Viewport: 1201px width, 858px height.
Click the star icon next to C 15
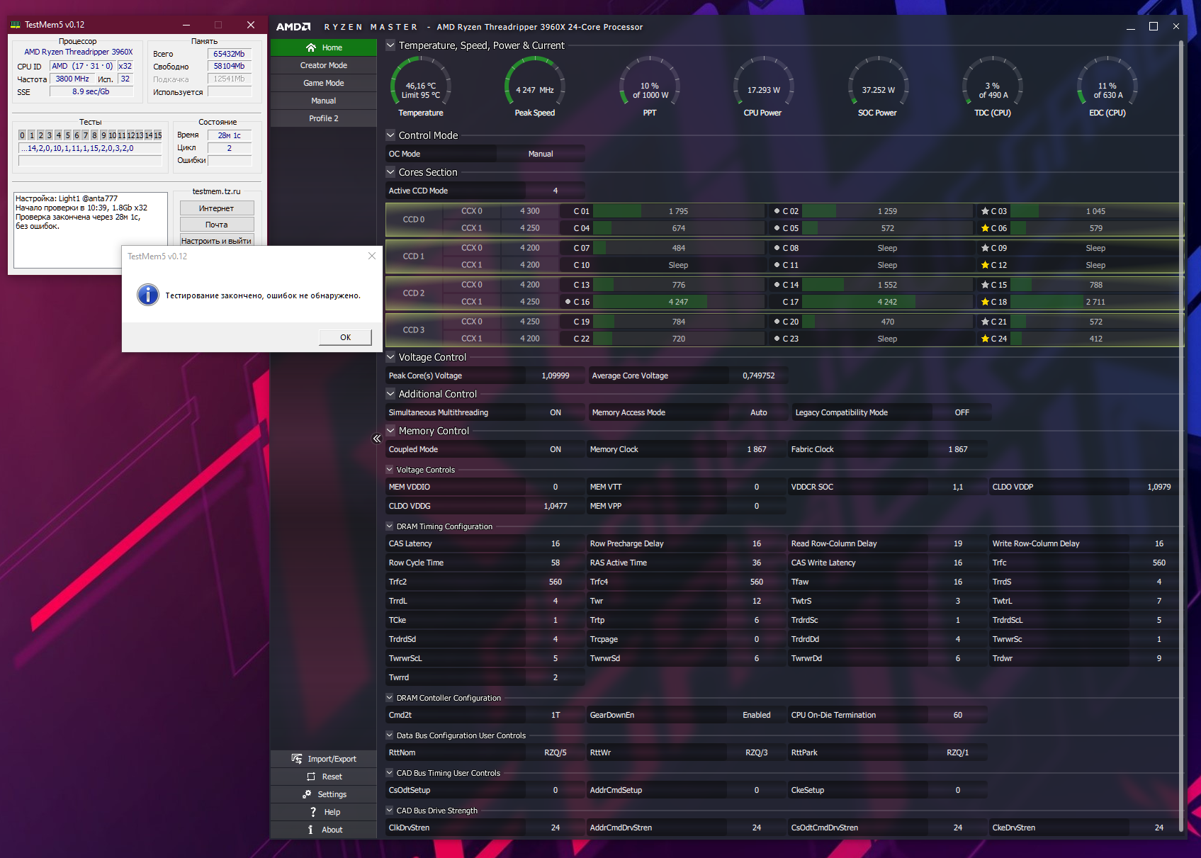click(985, 285)
